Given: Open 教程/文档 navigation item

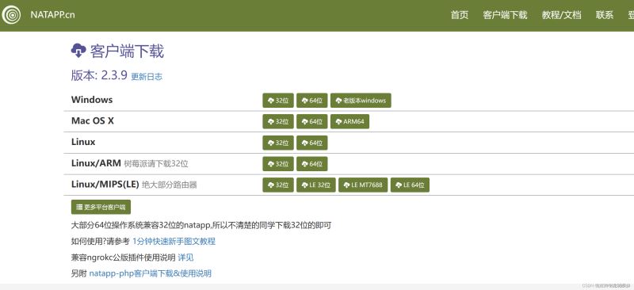Looking at the screenshot, I should [x=562, y=15].
